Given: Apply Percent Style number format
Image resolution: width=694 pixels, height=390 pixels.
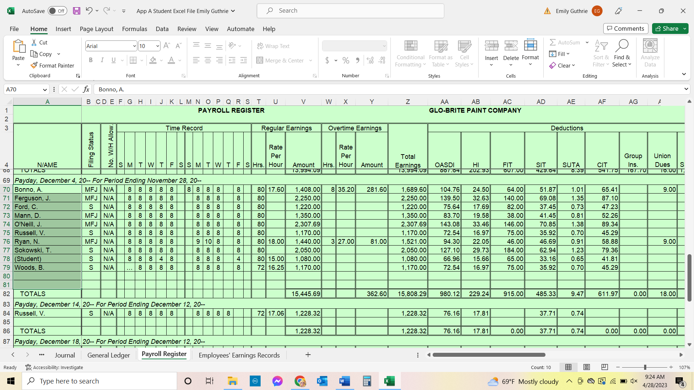Looking at the screenshot, I should 346,60.
